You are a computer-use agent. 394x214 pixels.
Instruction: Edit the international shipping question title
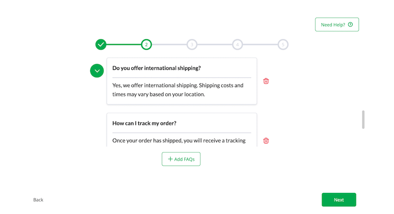click(x=157, y=68)
